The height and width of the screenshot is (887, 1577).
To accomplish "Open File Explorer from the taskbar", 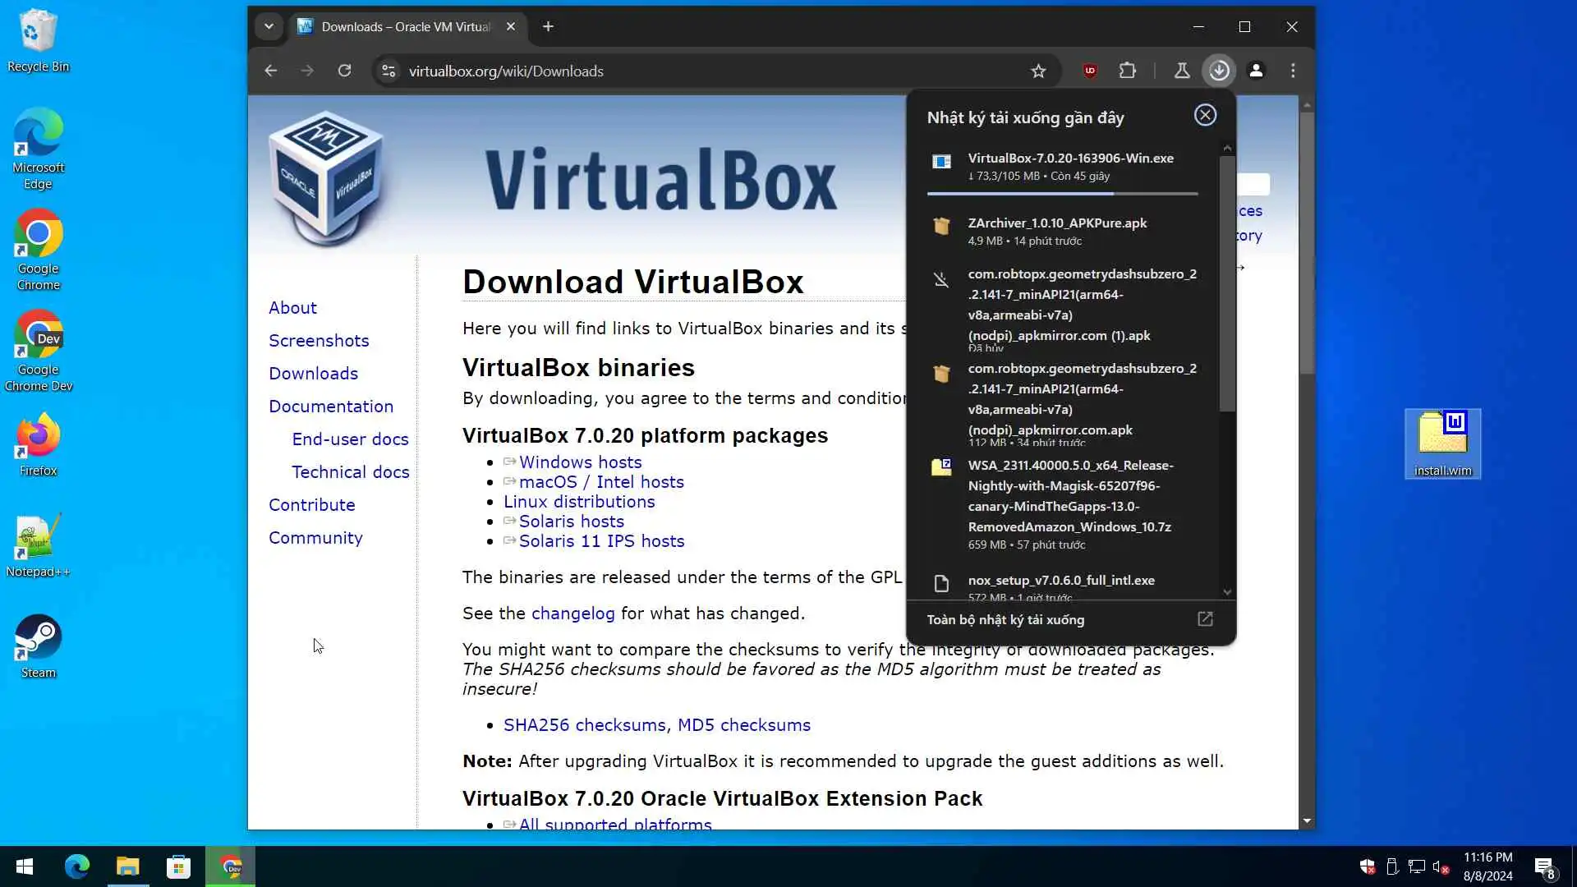I will tap(127, 866).
